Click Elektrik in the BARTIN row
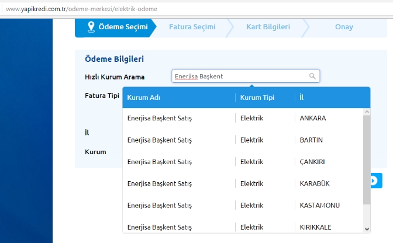Image resolution: width=393 pixels, height=243 pixels. pos(251,140)
